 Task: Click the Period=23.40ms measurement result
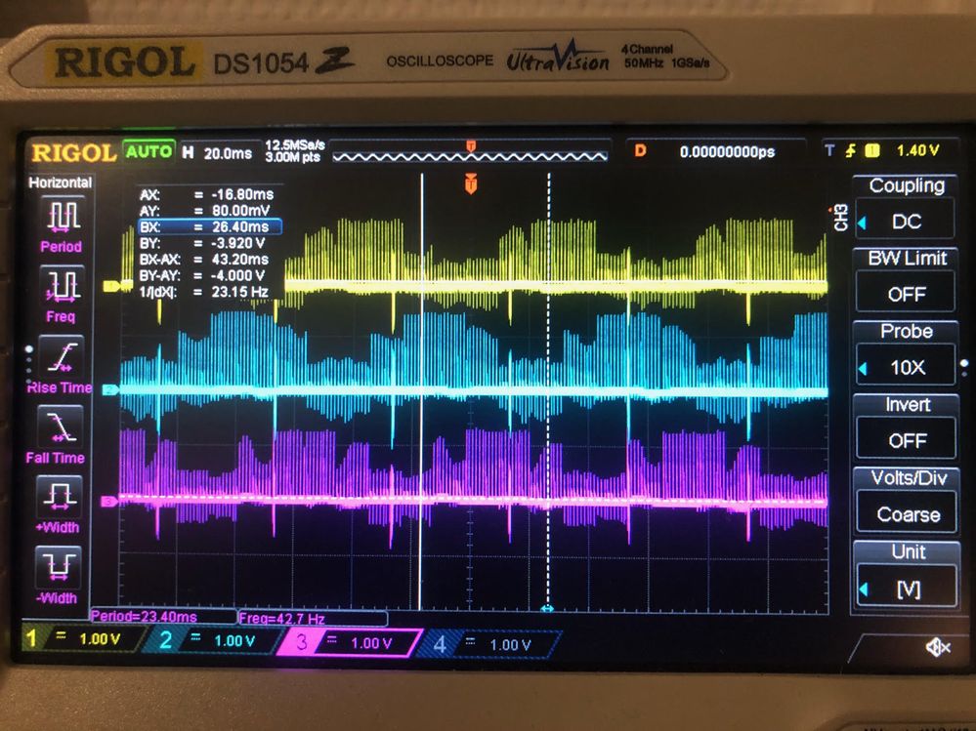[x=163, y=616]
